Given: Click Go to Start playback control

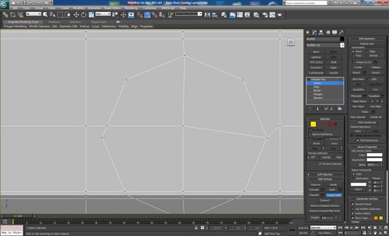Looking at the screenshot, I should [341, 227].
